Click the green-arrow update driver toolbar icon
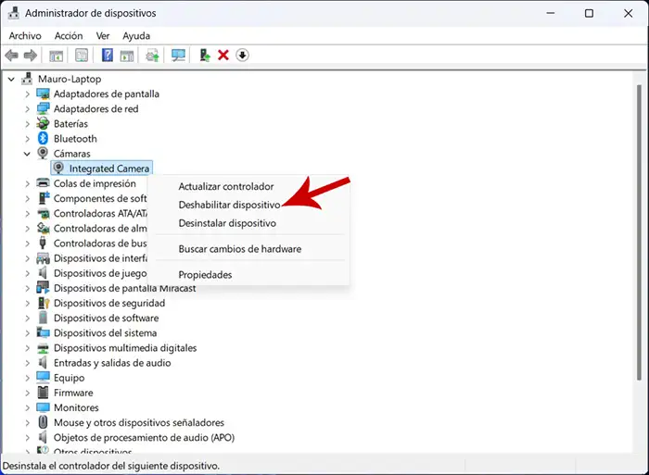 click(205, 56)
